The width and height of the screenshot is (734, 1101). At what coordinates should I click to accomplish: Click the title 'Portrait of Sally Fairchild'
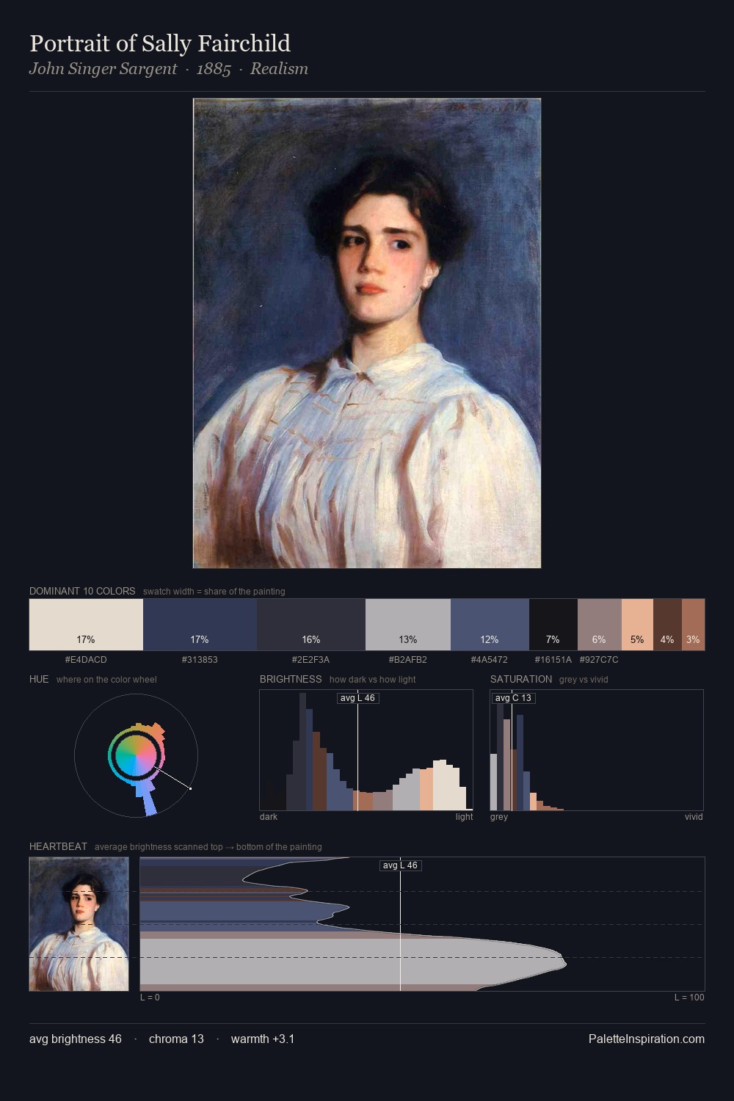[x=160, y=43]
